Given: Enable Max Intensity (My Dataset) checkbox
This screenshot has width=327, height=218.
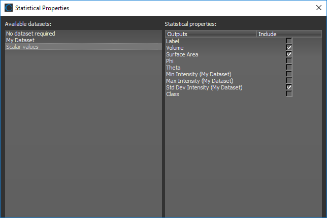Looking at the screenshot, I should [x=289, y=81].
